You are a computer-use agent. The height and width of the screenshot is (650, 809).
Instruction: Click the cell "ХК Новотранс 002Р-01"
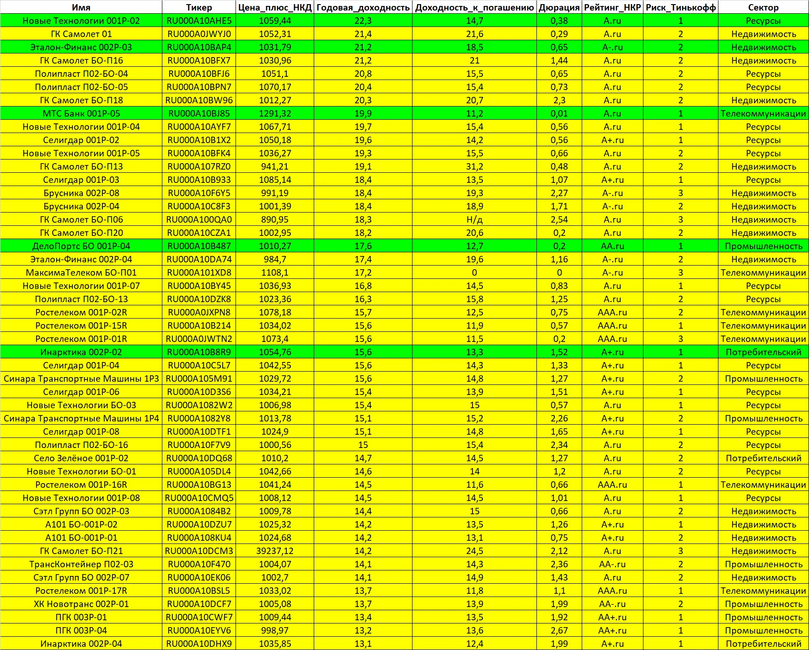(x=81, y=604)
